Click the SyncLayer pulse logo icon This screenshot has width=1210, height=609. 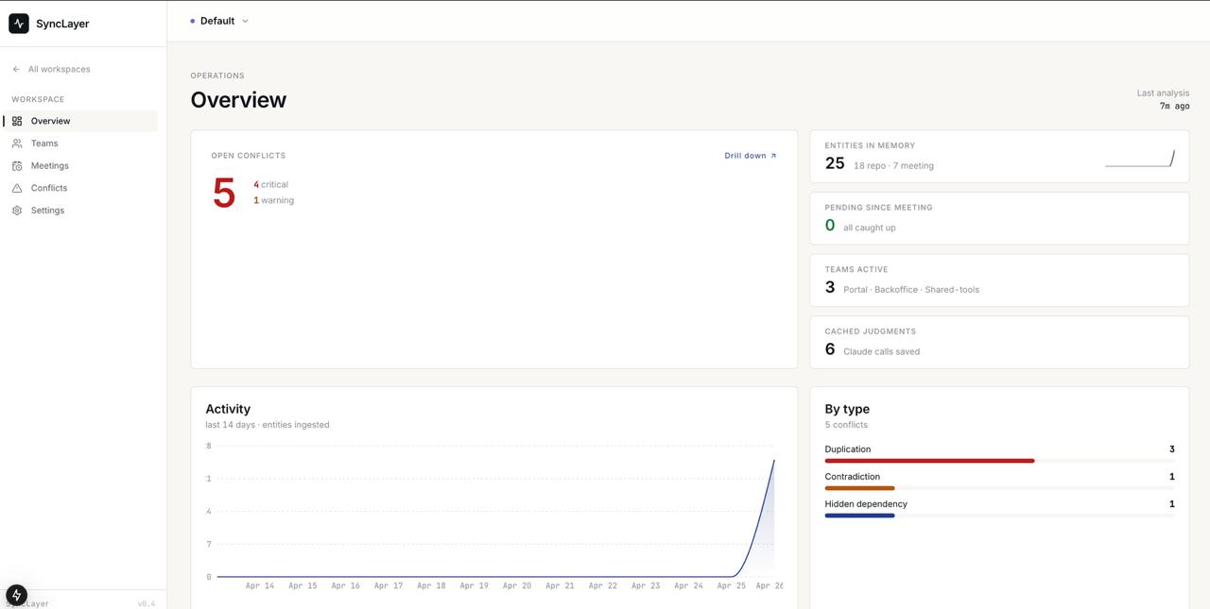19,24
